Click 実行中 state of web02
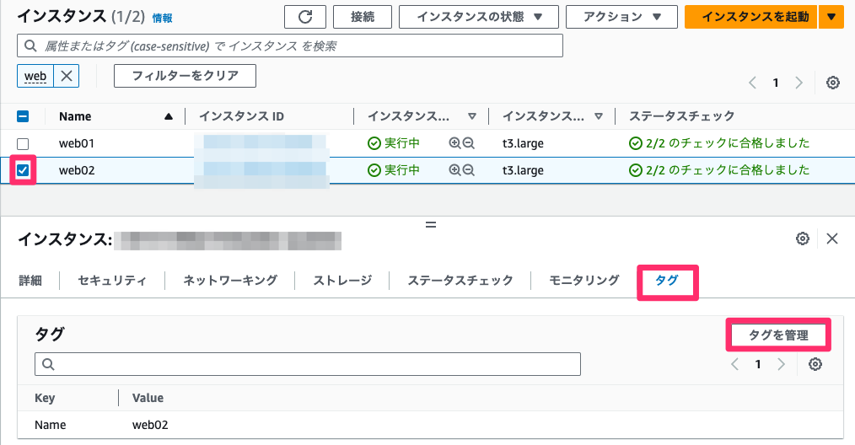Viewport: 855px width, 445px height. (x=394, y=170)
